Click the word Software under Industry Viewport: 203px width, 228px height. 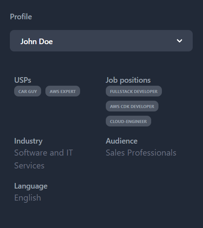tap(31, 153)
